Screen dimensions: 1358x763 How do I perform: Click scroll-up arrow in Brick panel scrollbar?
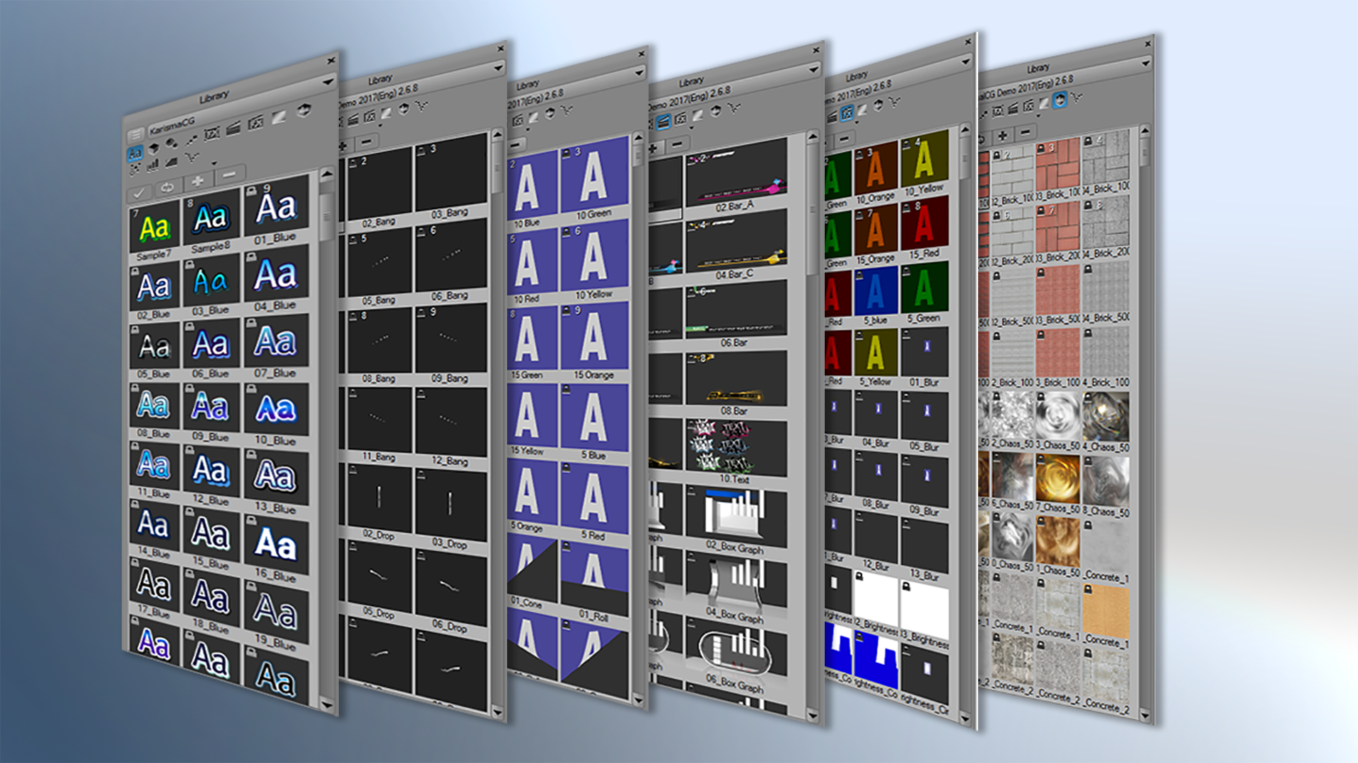(x=1144, y=131)
